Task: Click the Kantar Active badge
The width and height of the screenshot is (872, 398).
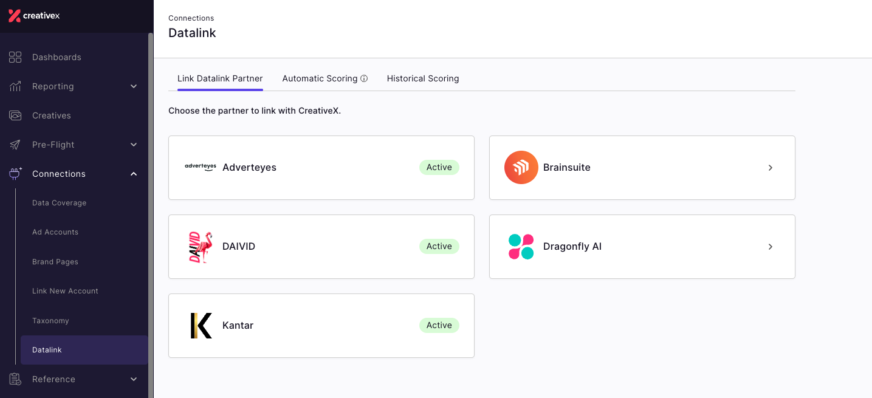Action: tap(439, 326)
